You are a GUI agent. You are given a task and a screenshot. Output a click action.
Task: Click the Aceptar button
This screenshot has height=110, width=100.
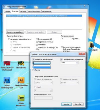[66, 104]
